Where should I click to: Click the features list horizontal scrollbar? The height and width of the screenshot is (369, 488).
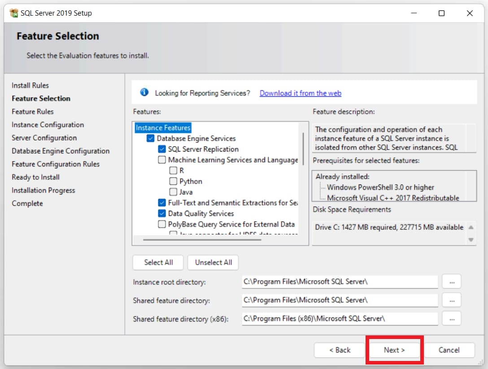click(x=202, y=240)
